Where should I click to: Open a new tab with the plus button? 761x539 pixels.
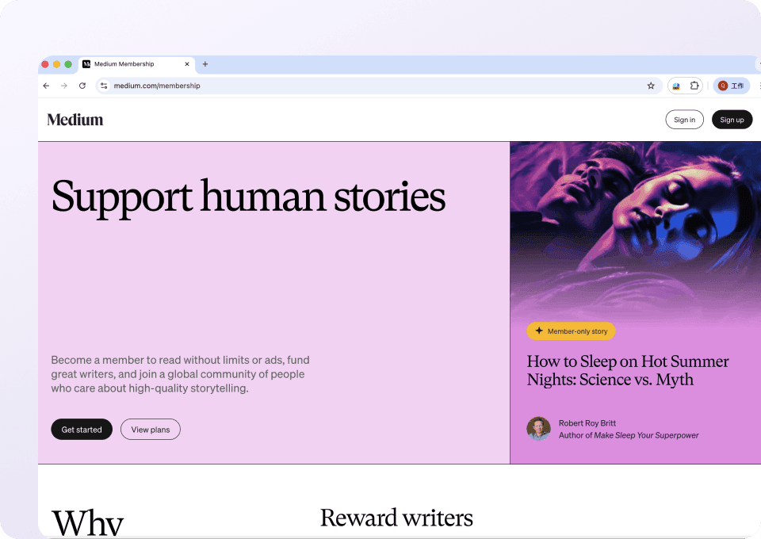(205, 64)
